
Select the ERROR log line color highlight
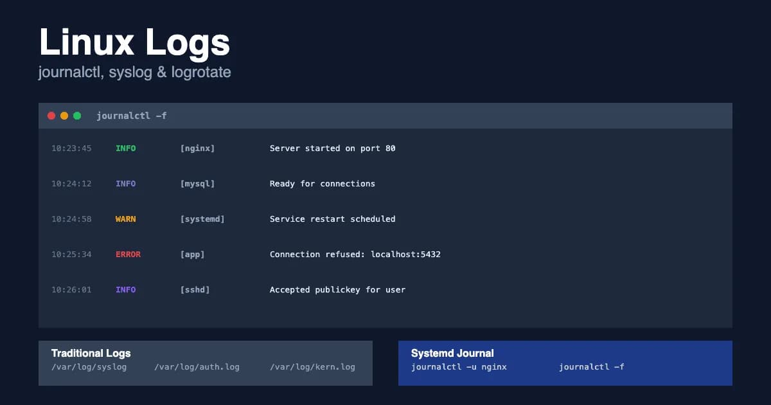(127, 254)
